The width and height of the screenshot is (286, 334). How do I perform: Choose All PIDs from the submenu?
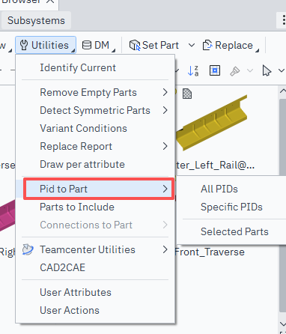(x=219, y=189)
